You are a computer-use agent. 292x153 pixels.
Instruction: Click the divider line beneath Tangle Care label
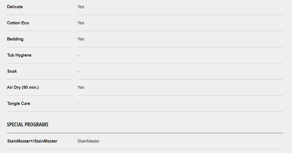pos(39,111)
